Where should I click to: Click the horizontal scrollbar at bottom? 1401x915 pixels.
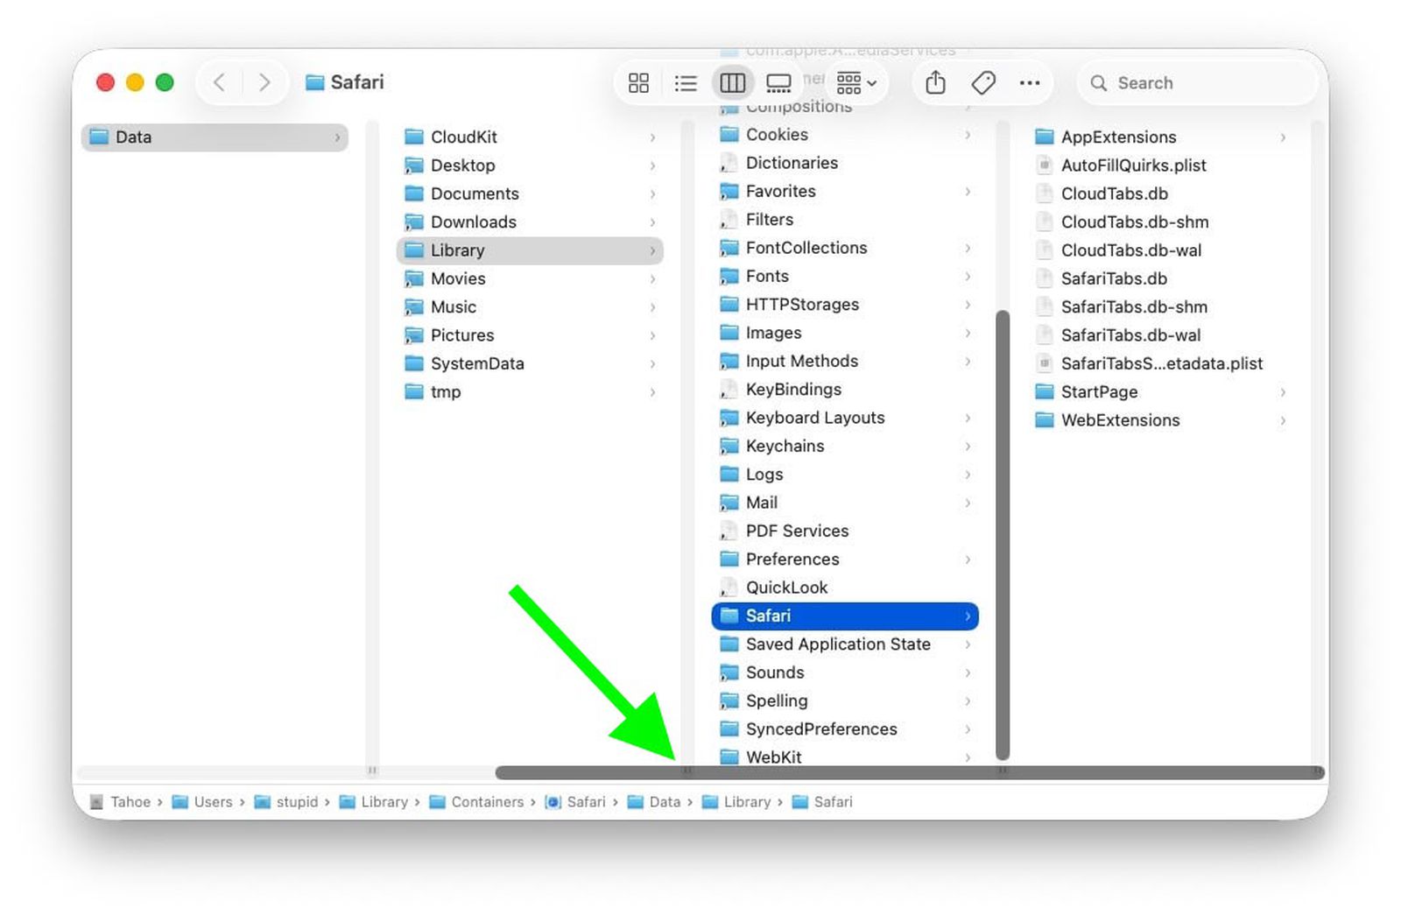[909, 772]
